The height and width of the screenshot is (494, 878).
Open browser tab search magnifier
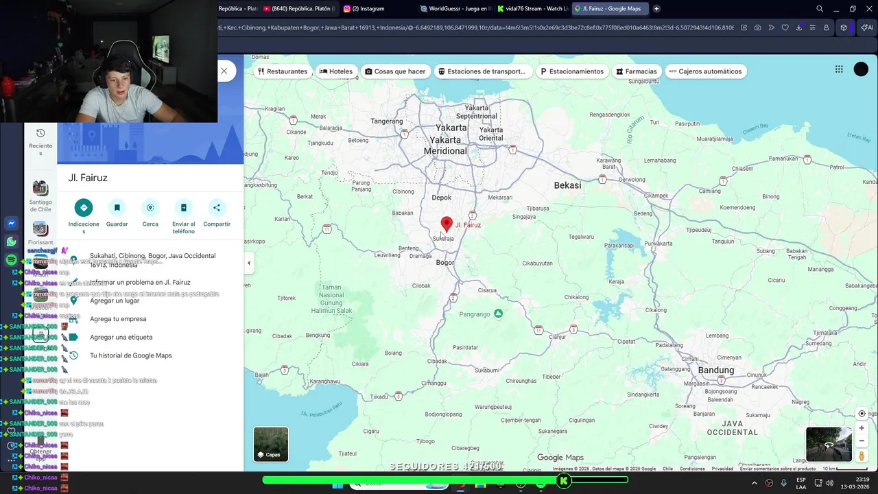coord(820,9)
